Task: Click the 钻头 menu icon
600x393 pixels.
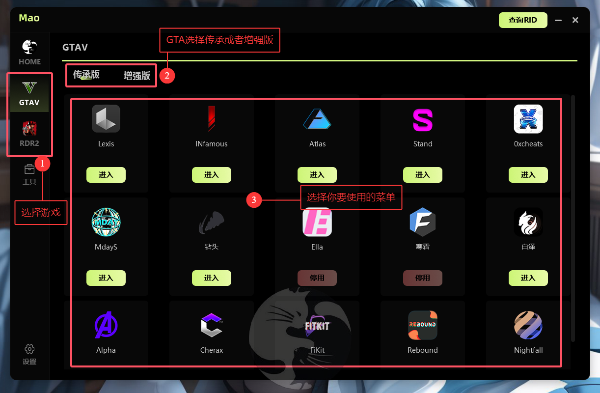Action: (212, 223)
